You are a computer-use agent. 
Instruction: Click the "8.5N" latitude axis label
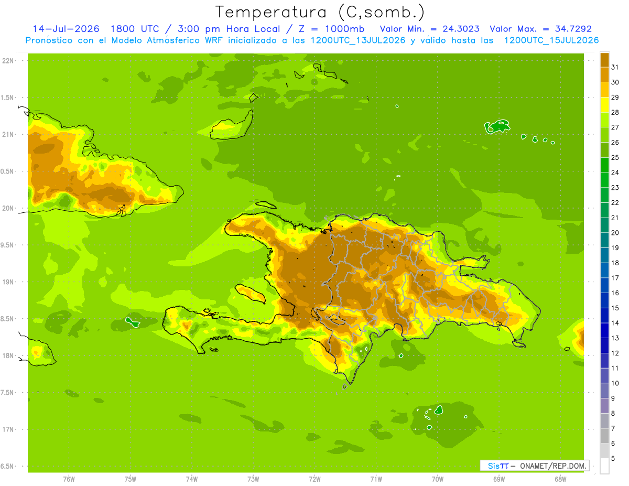point(8,319)
